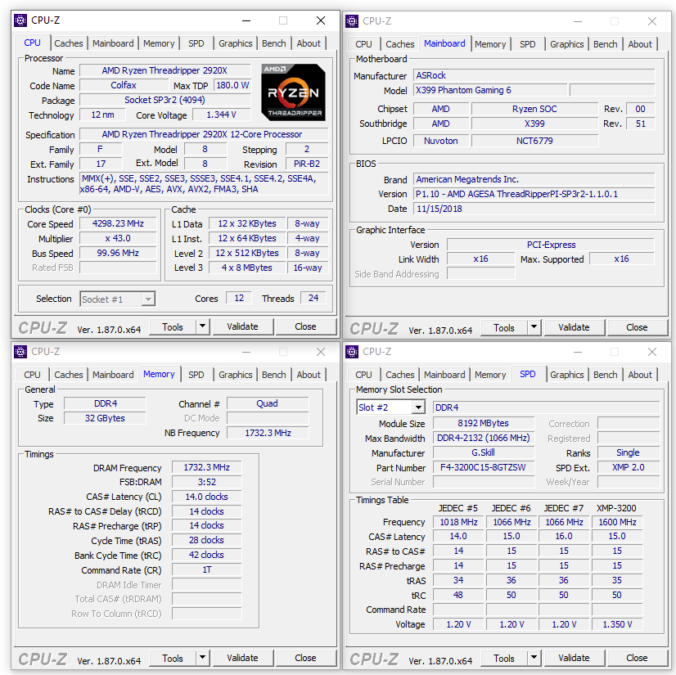Screen dimensions: 676x675
Task: Click the BIOS Date value "11/15/2018"
Action: [x=534, y=209]
